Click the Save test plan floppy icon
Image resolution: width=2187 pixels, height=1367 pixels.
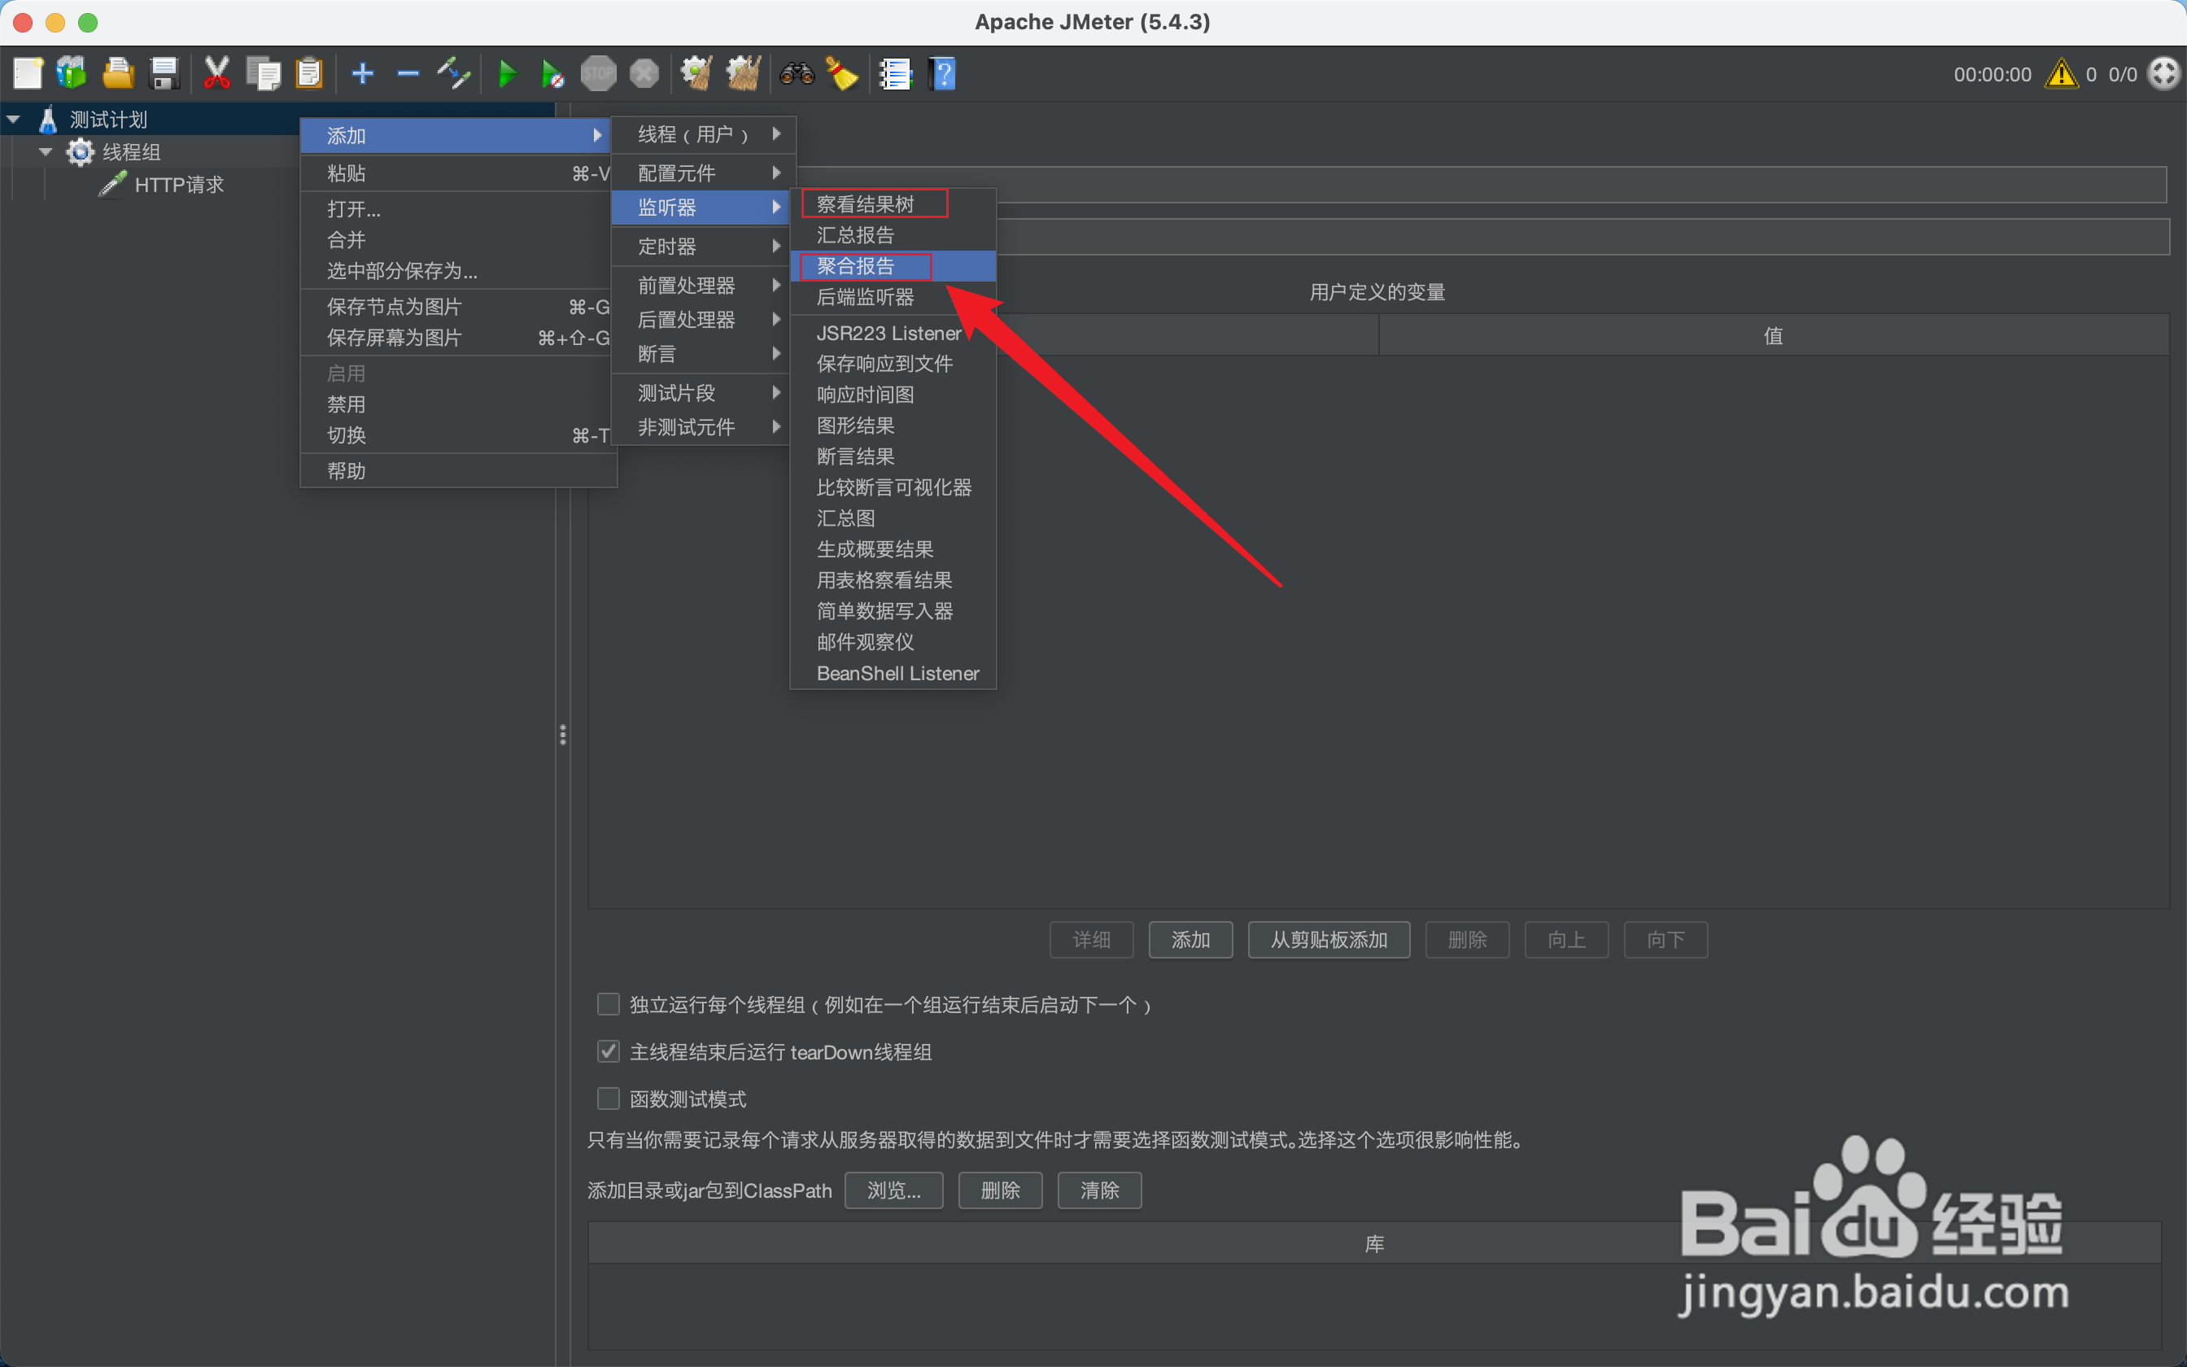(164, 74)
